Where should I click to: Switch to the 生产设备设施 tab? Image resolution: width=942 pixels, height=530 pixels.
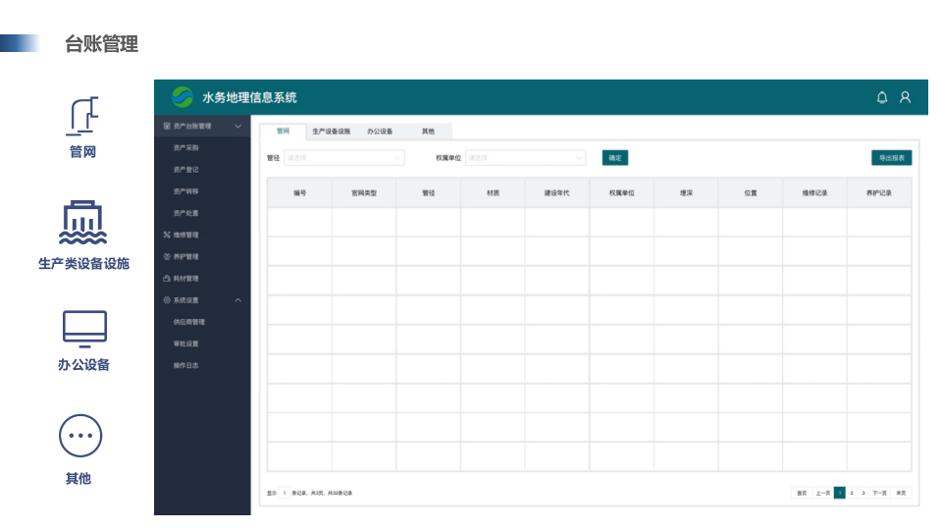pyautogui.click(x=331, y=132)
